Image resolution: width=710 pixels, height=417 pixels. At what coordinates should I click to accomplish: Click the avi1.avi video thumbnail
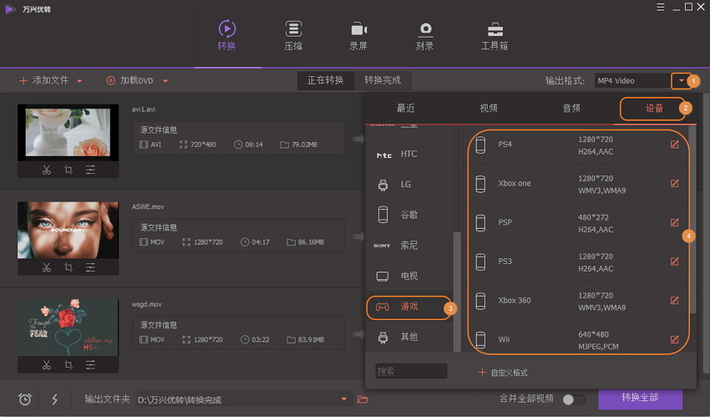[68, 133]
